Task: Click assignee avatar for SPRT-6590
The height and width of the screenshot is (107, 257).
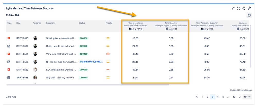Action: 35,62
